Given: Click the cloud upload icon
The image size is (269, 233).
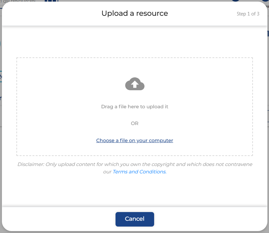Looking at the screenshot, I should tap(134, 84).
